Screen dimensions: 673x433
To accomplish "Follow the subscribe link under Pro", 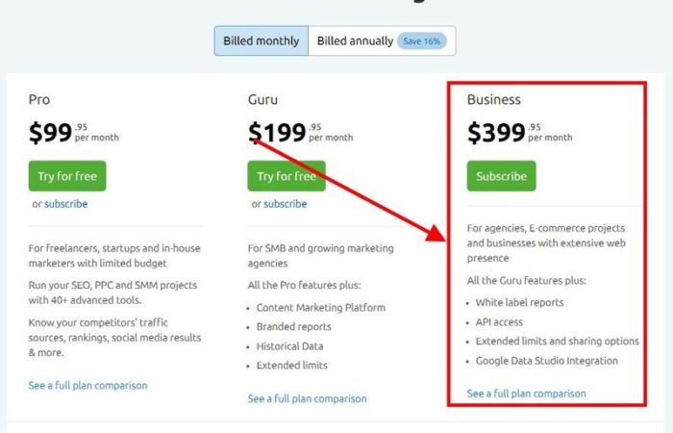I will pyautogui.click(x=65, y=204).
